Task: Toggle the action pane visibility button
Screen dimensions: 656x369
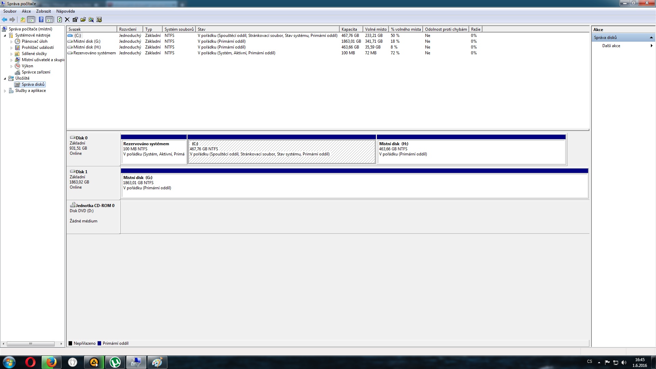Action: (x=50, y=20)
